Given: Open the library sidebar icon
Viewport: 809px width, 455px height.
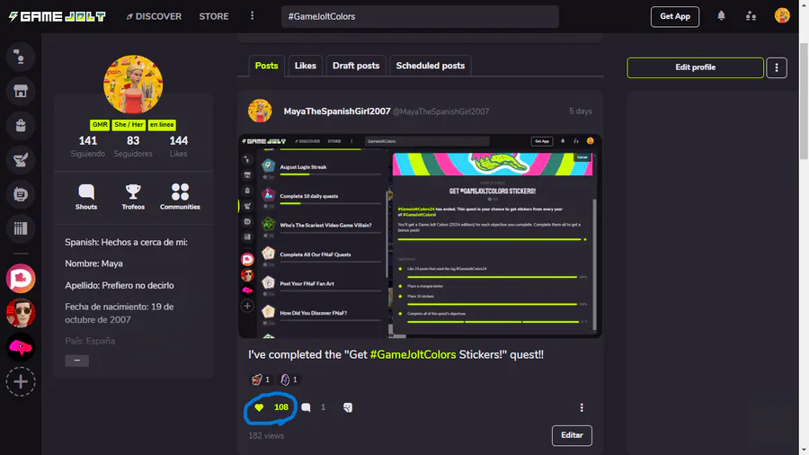Looking at the screenshot, I should tap(21, 228).
